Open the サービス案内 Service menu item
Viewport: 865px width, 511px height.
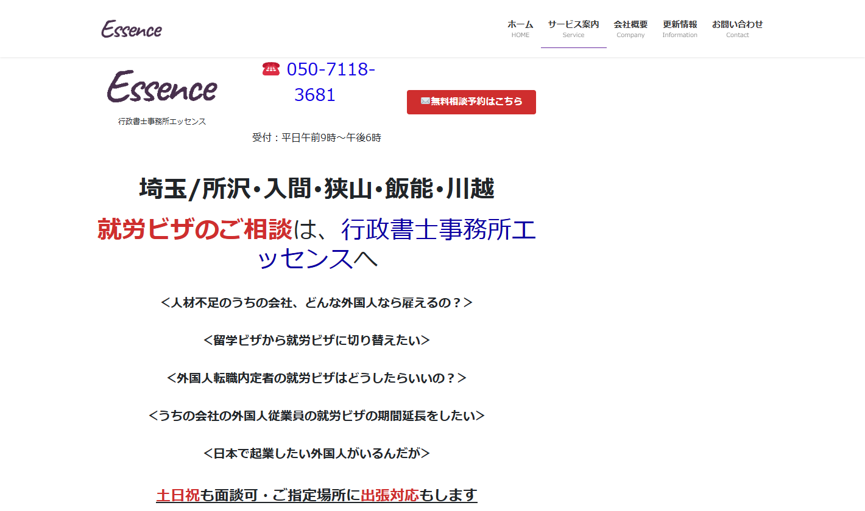(573, 28)
